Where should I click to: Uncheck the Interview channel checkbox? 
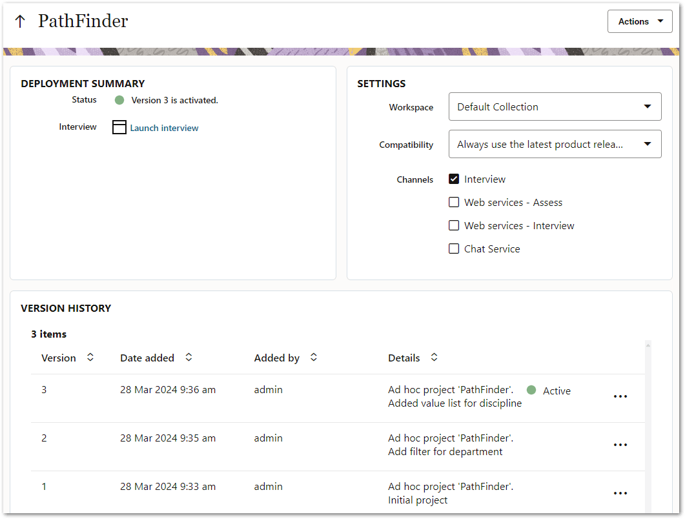point(454,179)
